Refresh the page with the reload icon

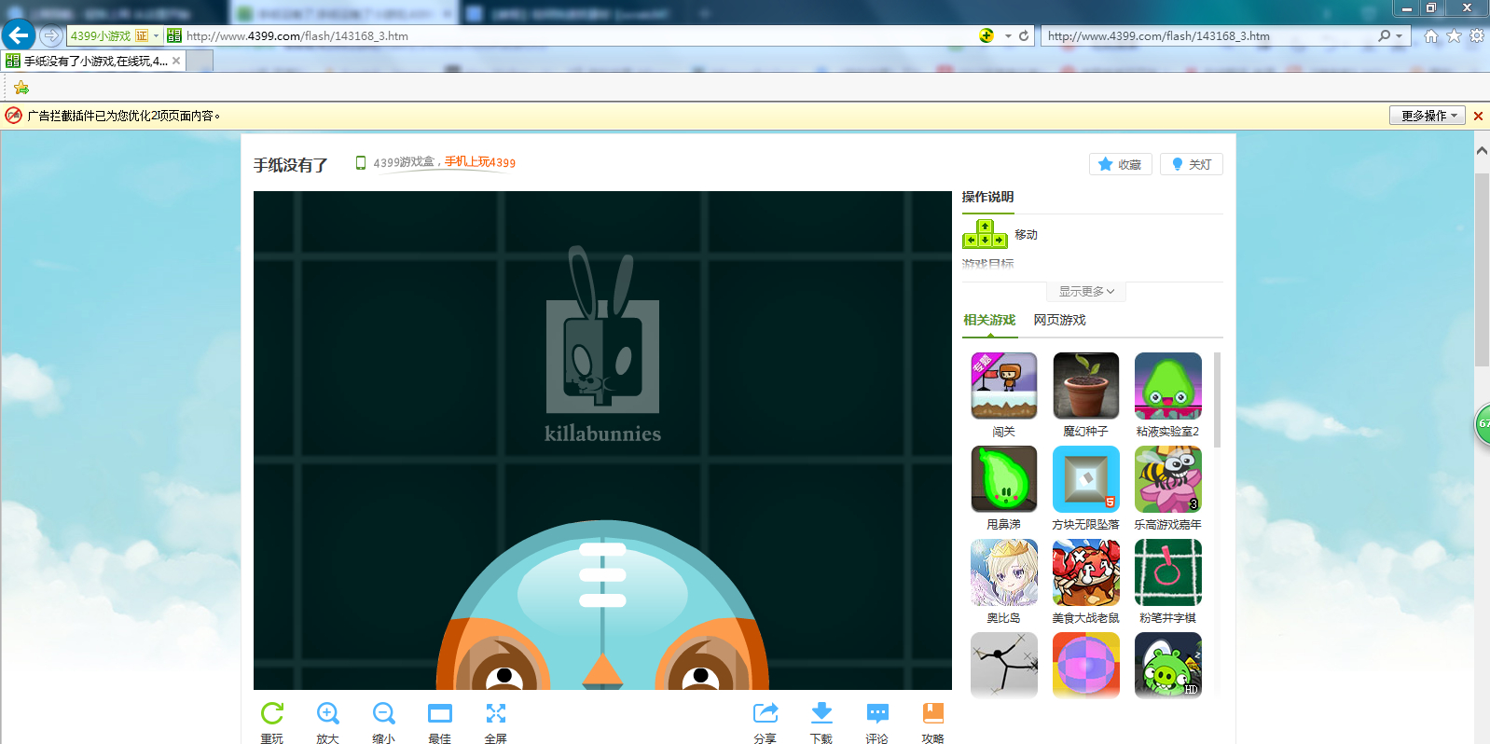coord(1024,35)
